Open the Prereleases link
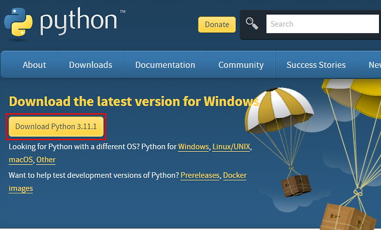 200,175
